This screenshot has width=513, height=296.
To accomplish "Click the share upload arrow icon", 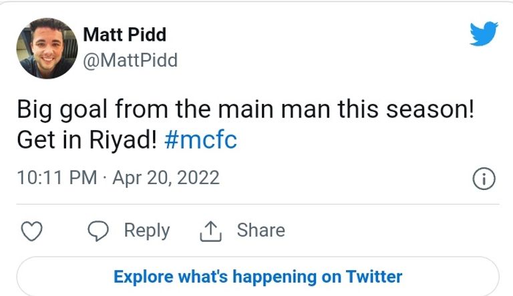I will coord(212,231).
